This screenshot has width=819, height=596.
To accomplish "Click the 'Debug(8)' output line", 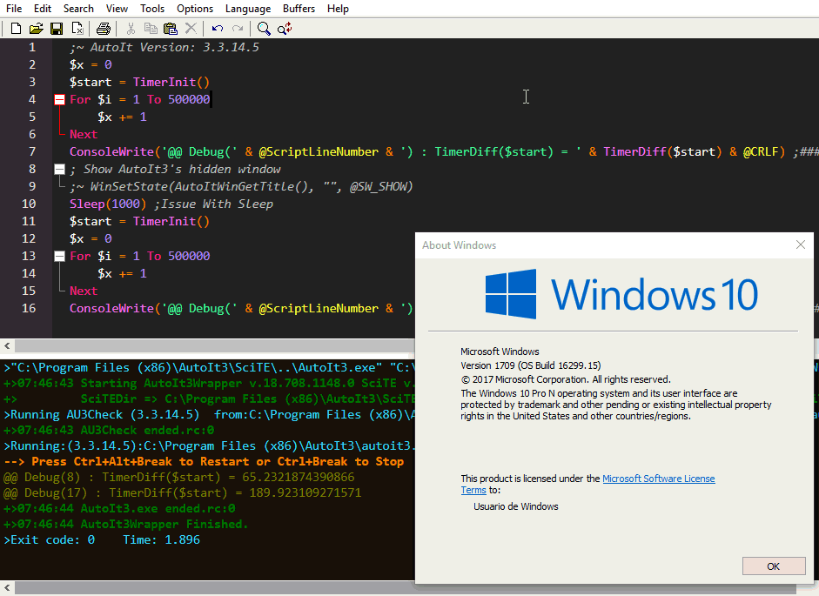I will tap(179, 477).
